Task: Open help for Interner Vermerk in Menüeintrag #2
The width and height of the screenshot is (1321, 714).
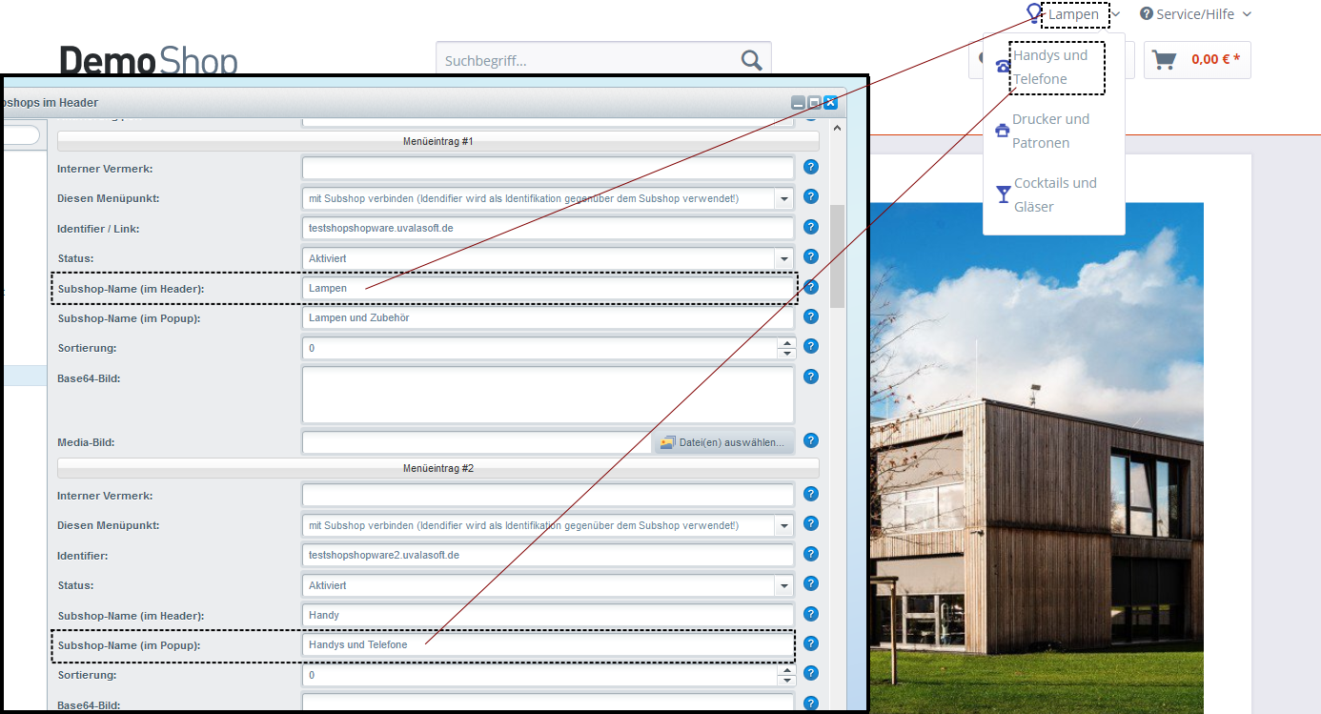Action: (x=811, y=494)
